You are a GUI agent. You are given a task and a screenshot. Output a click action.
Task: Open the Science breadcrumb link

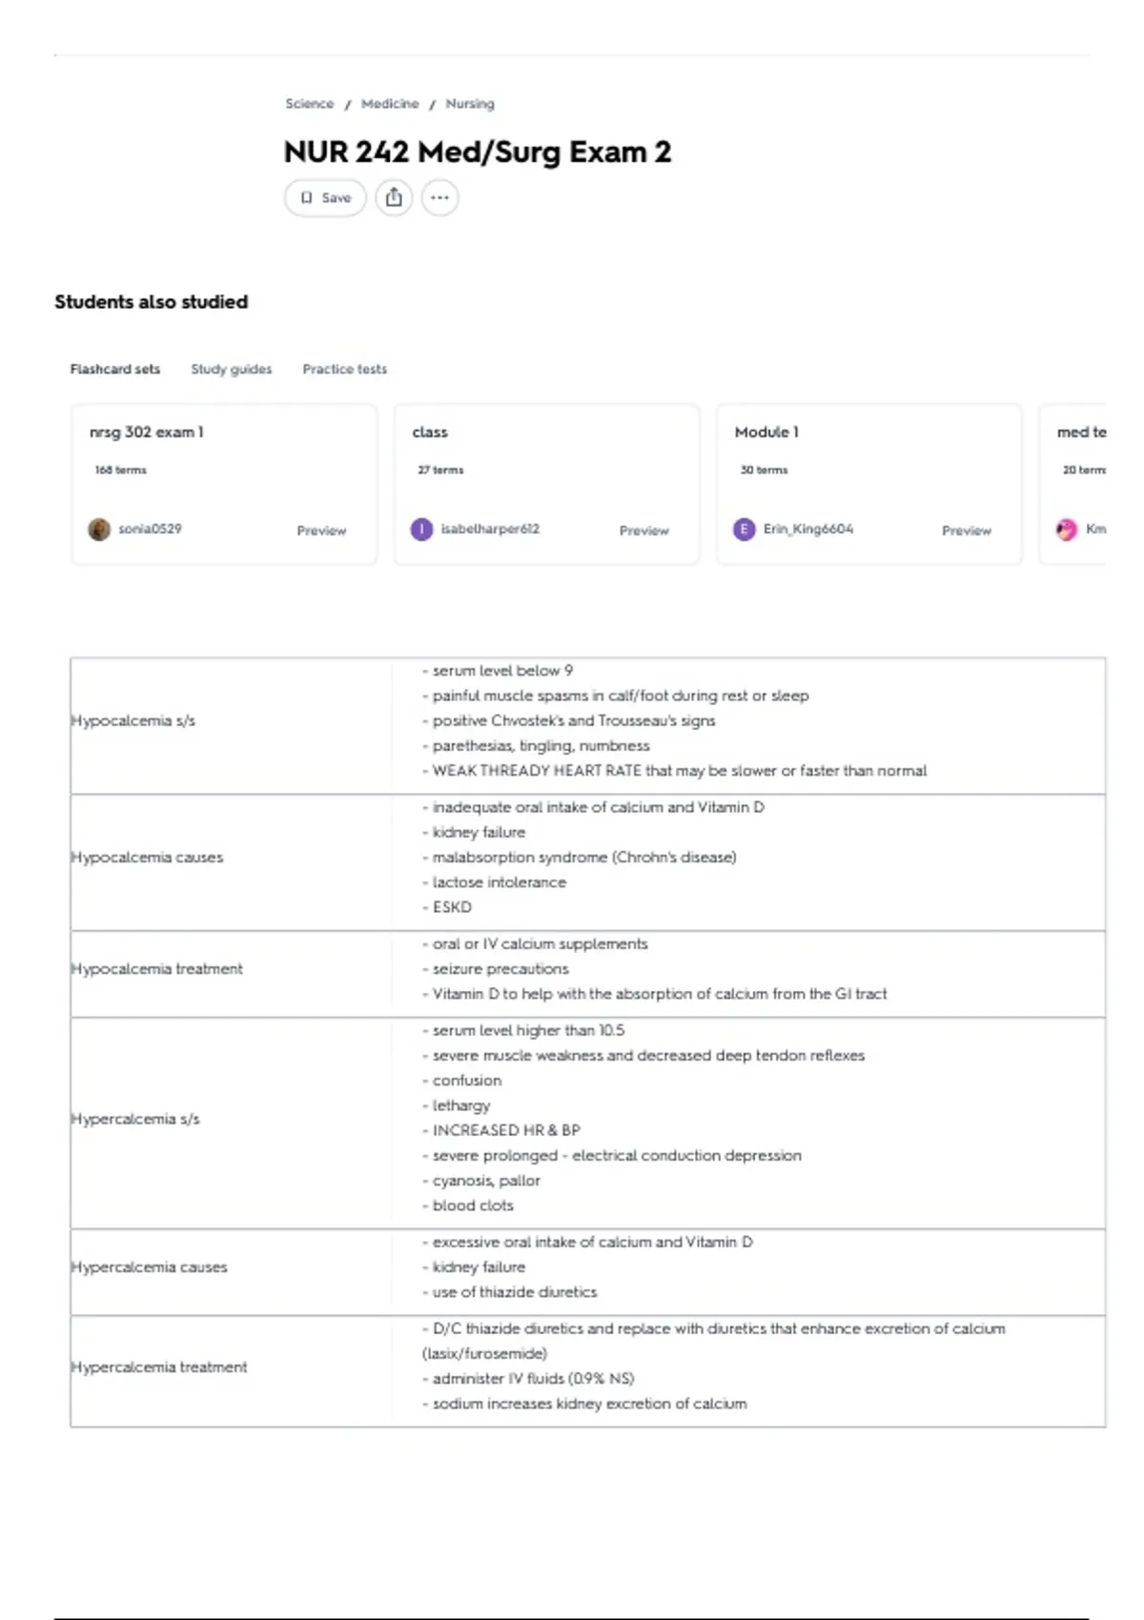[310, 104]
